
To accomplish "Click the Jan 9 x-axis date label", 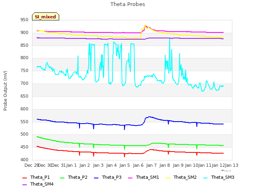I will point(178,165).
